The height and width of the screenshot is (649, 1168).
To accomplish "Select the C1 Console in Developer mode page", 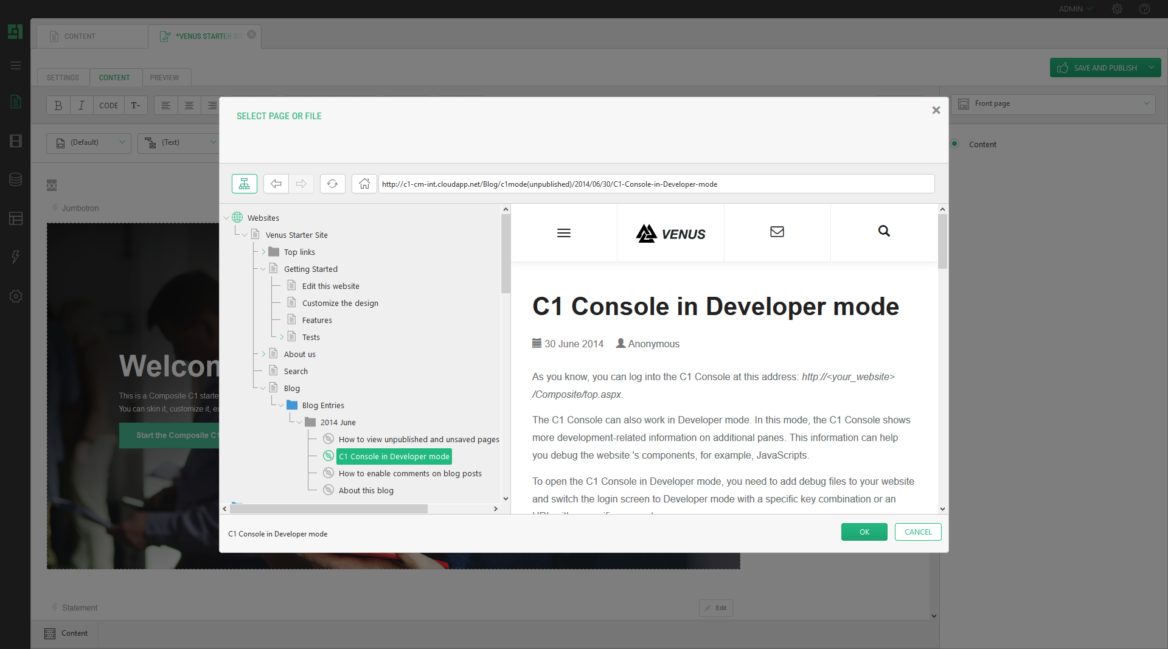I will pyautogui.click(x=394, y=456).
